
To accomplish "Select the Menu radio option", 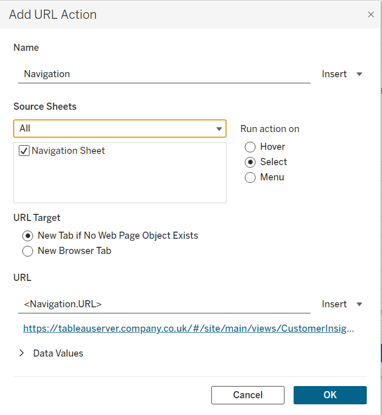I will pos(250,177).
